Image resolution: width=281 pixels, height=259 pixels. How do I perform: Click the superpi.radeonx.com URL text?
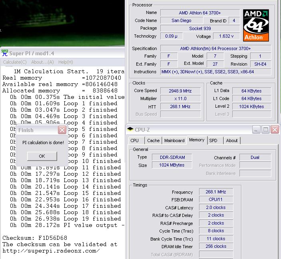coord(51,251)
